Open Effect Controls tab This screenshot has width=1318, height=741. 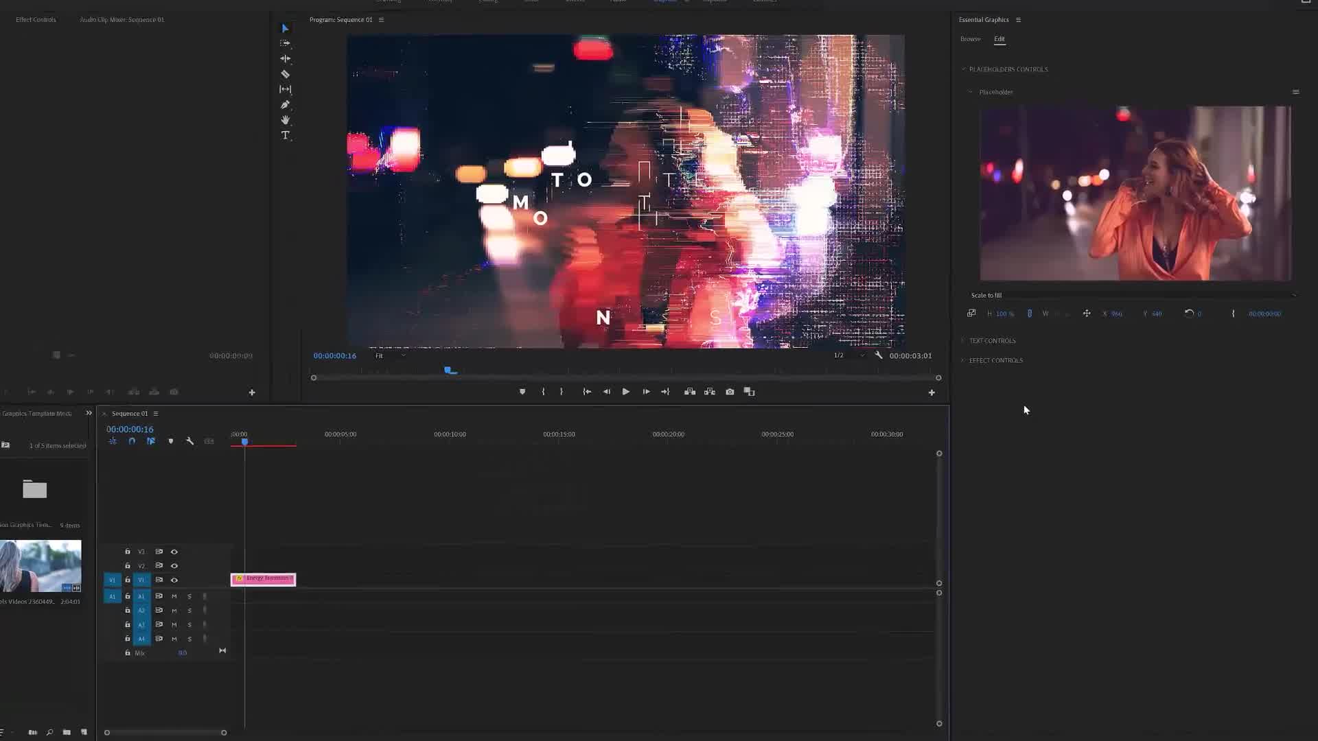pos(36,20)
